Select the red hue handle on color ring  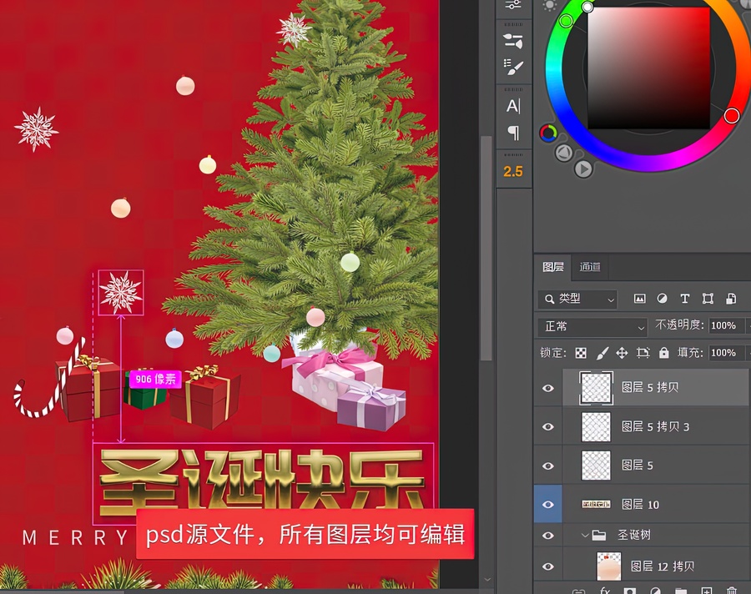tap(731, 115)
